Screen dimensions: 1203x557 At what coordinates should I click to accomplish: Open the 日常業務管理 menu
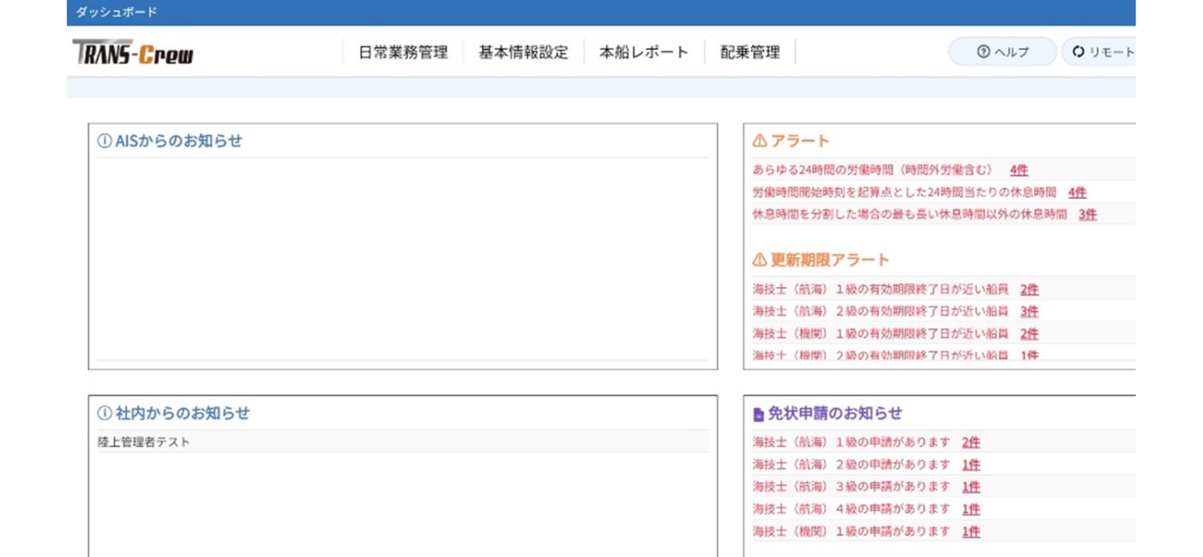[x=403, y=52]
